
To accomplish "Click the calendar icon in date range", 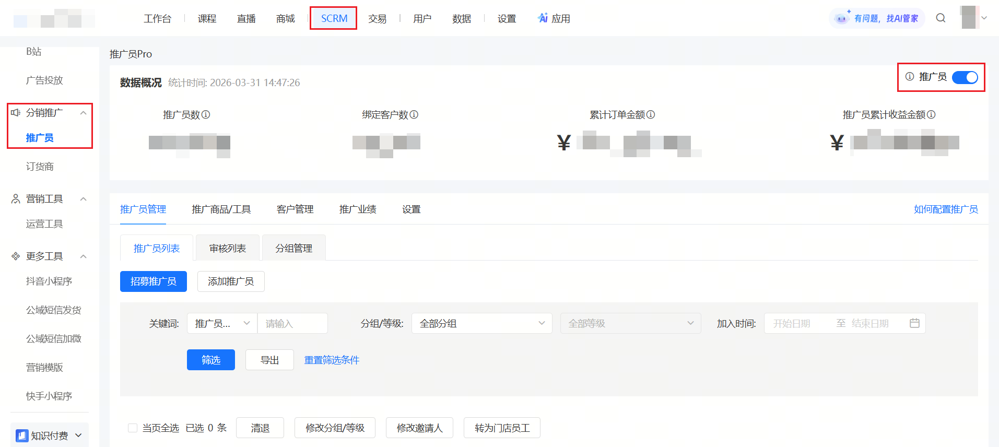I will 914,323.
